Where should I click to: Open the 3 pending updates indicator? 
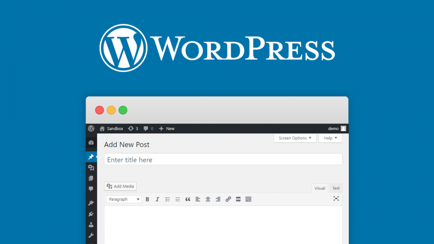click(133, 129)
